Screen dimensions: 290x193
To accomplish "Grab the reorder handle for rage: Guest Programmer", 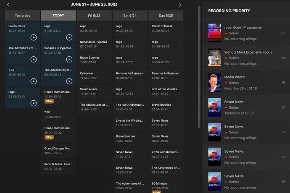I will coord(283,33).
